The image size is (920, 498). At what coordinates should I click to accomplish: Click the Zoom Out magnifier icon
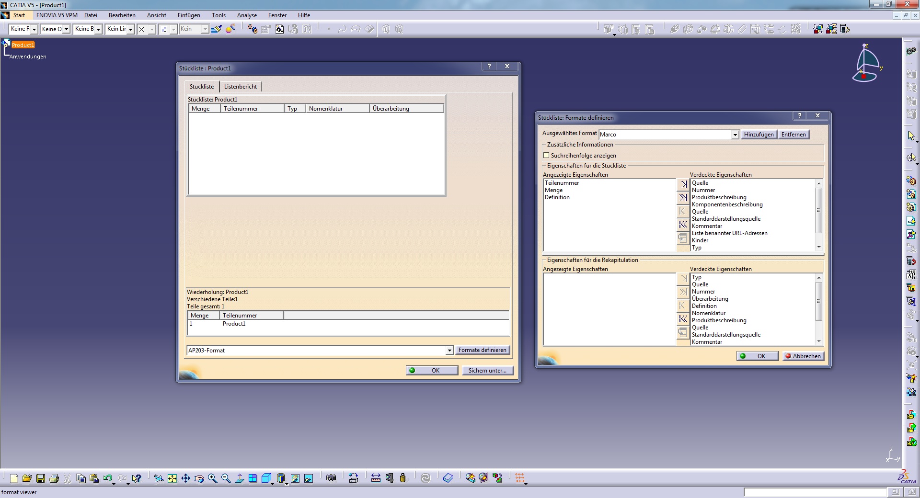click(x=226, y=478)
